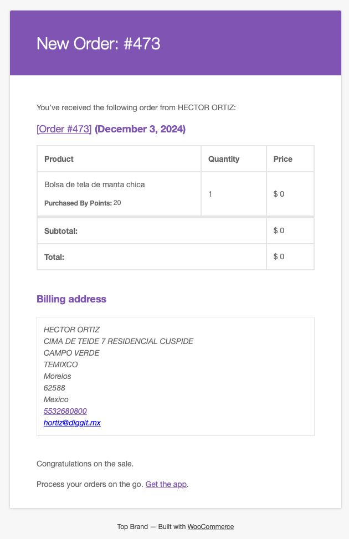349x539 pixels.
Task: Click the Total row label
Action: 54,257
